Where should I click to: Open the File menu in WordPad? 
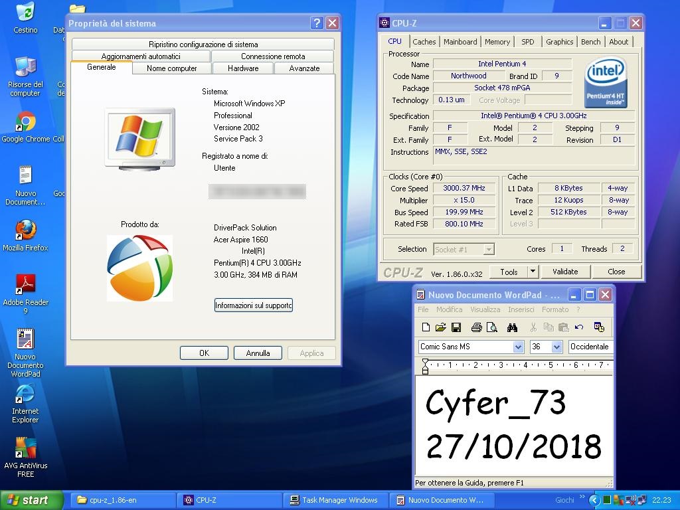click(423, 309)
